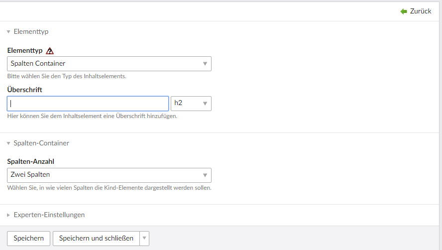Click the arrow of the Elementtyp select box
The height and width of the screenshot is (250, 442).
(205, 64)
